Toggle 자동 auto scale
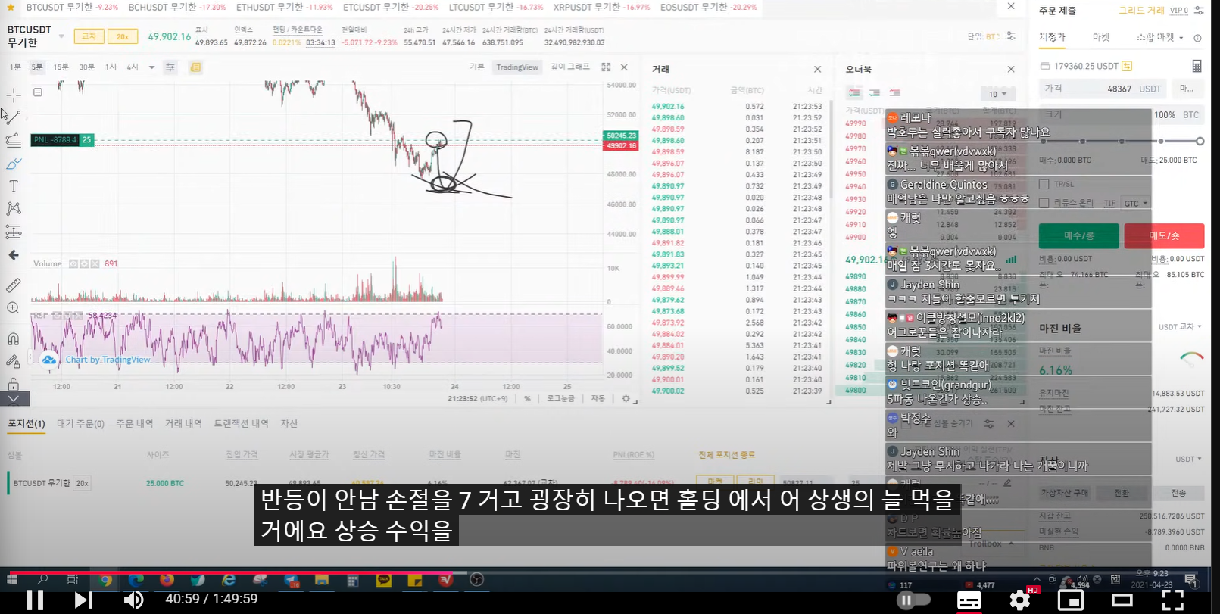Image resolution: width=1220 pixels, height=614 pixels. (x=598, y=398)
